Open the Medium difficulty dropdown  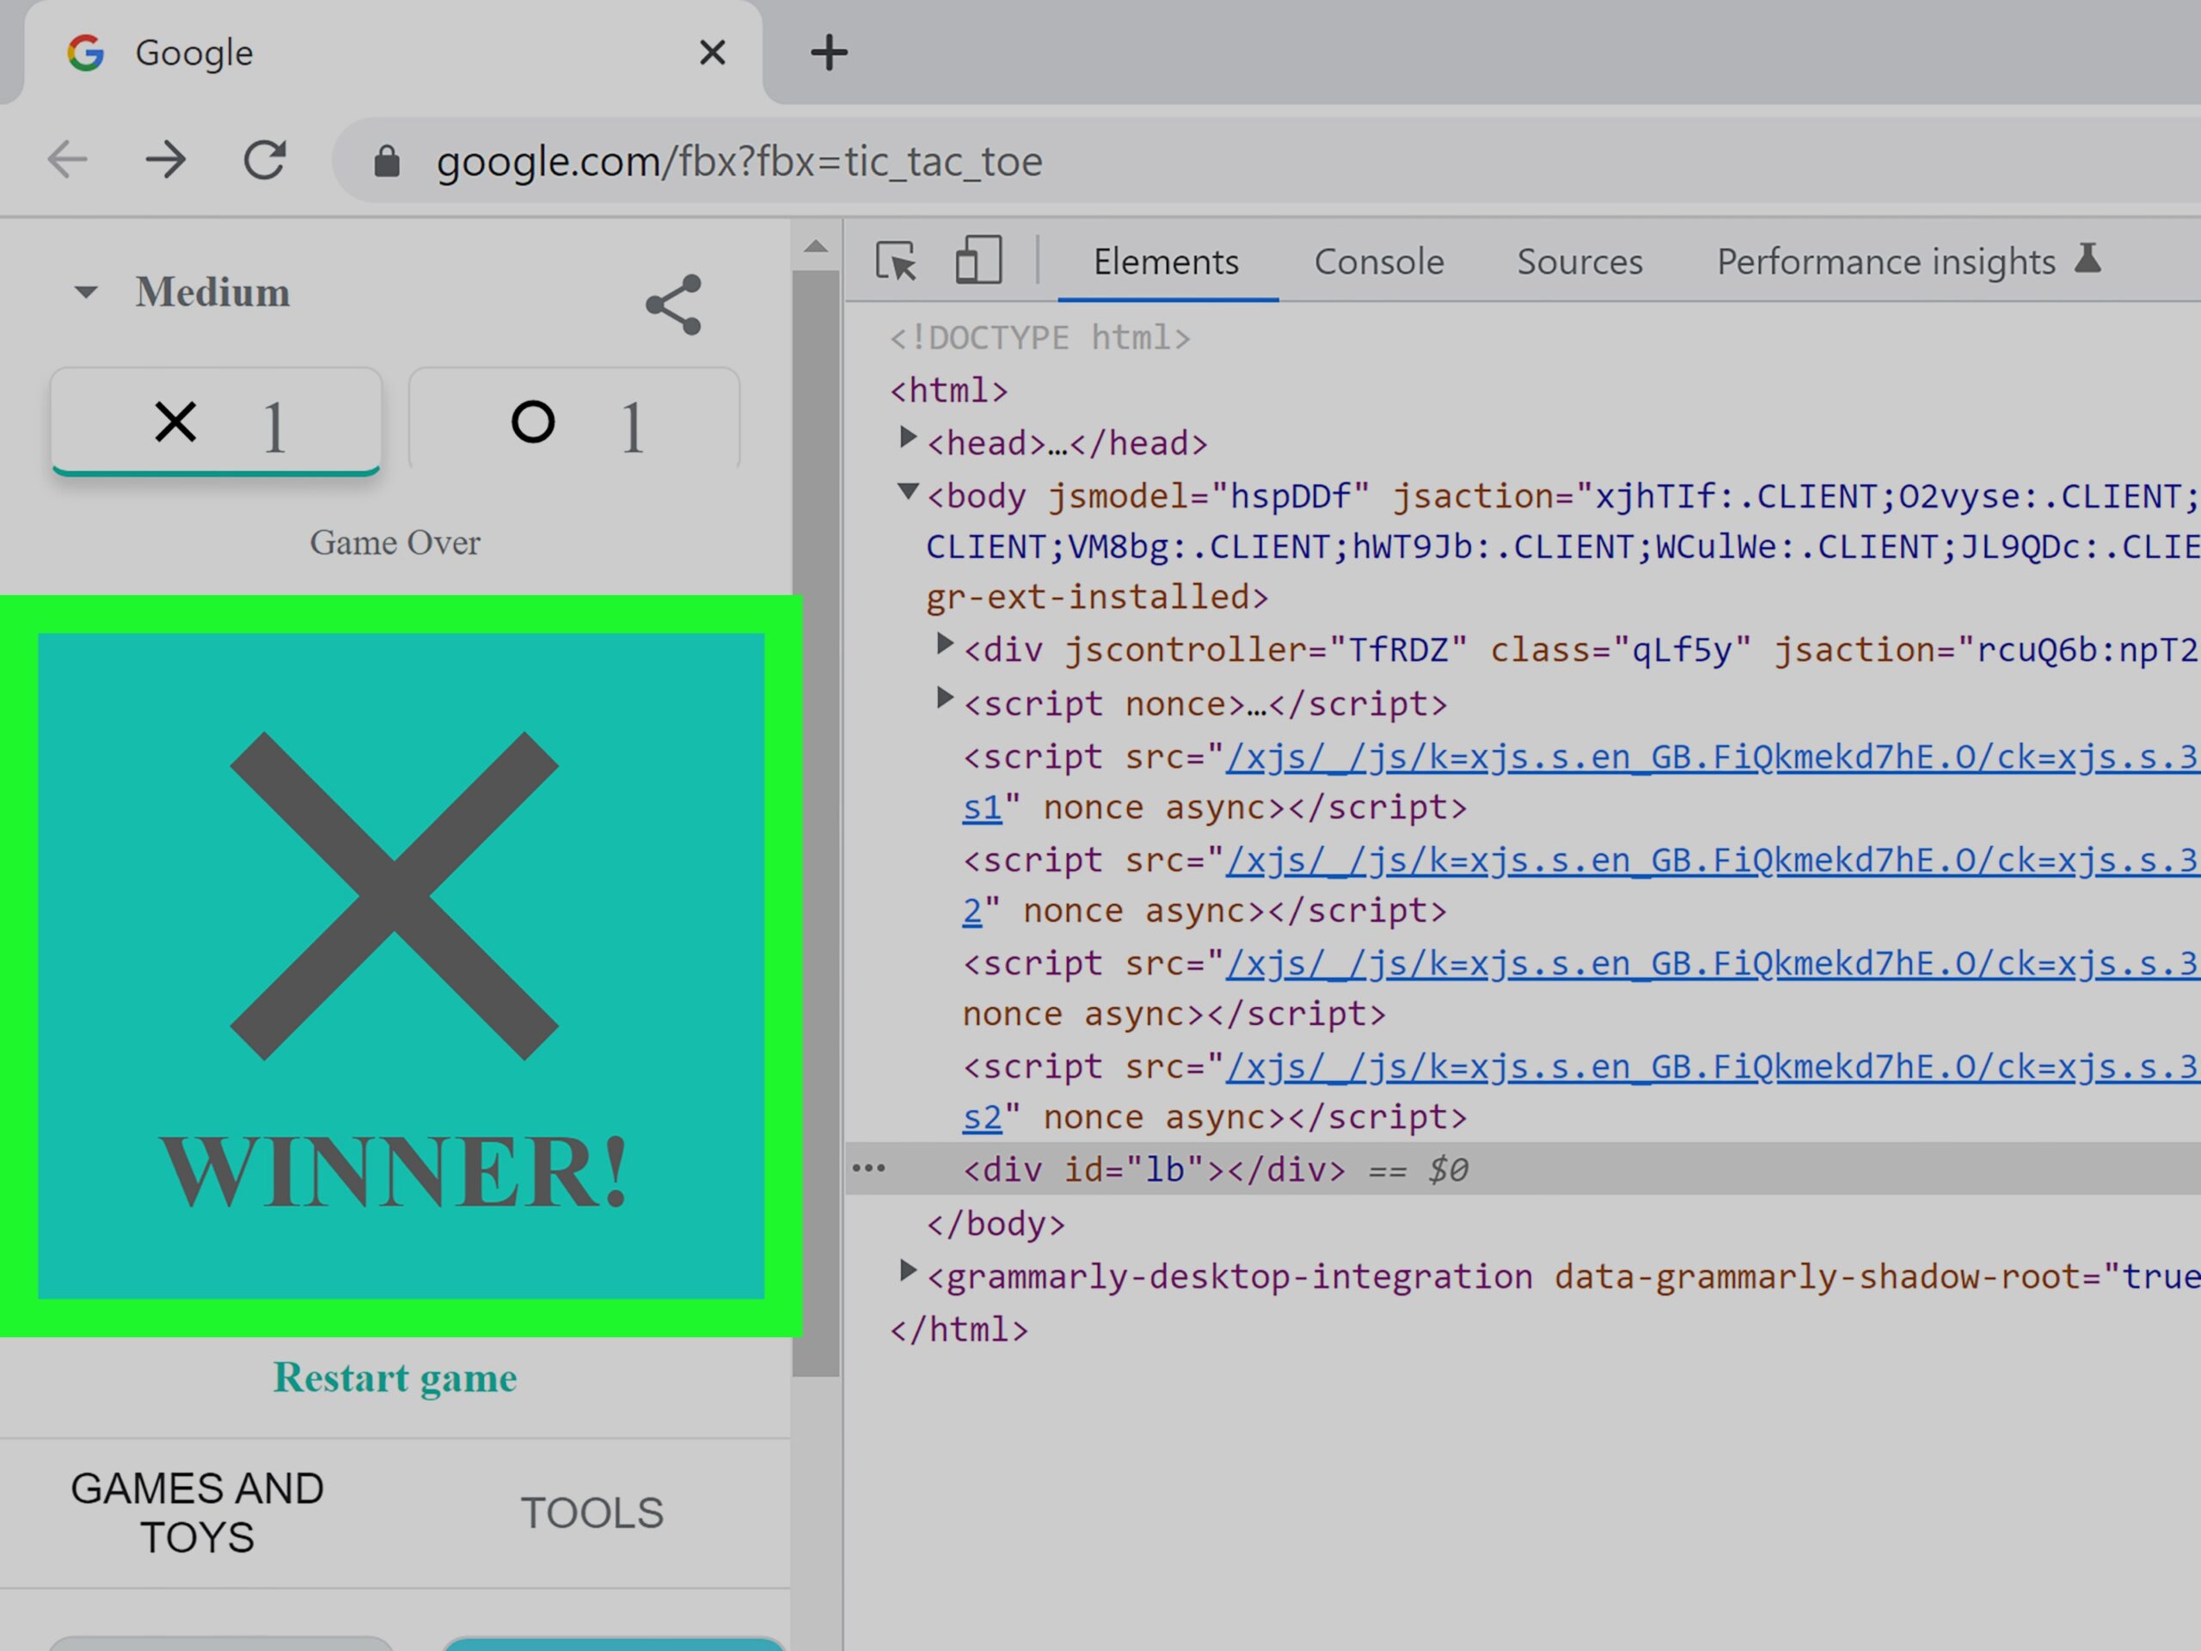point(184,292)
